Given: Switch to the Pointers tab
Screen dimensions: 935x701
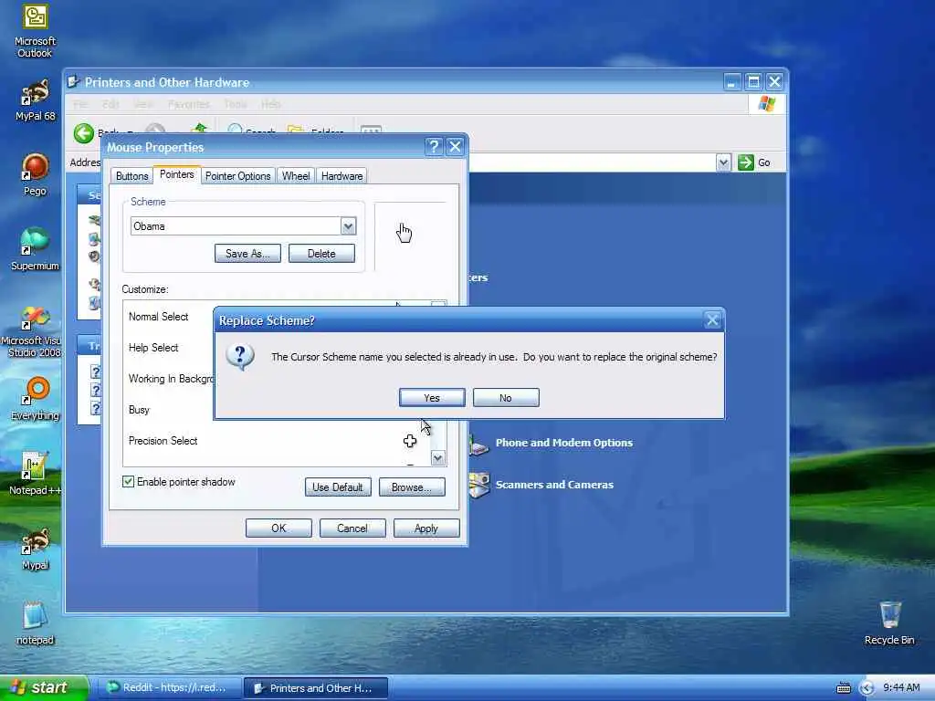Looking at the screenshot, I should pyautogui.click(x=176, y=174).
